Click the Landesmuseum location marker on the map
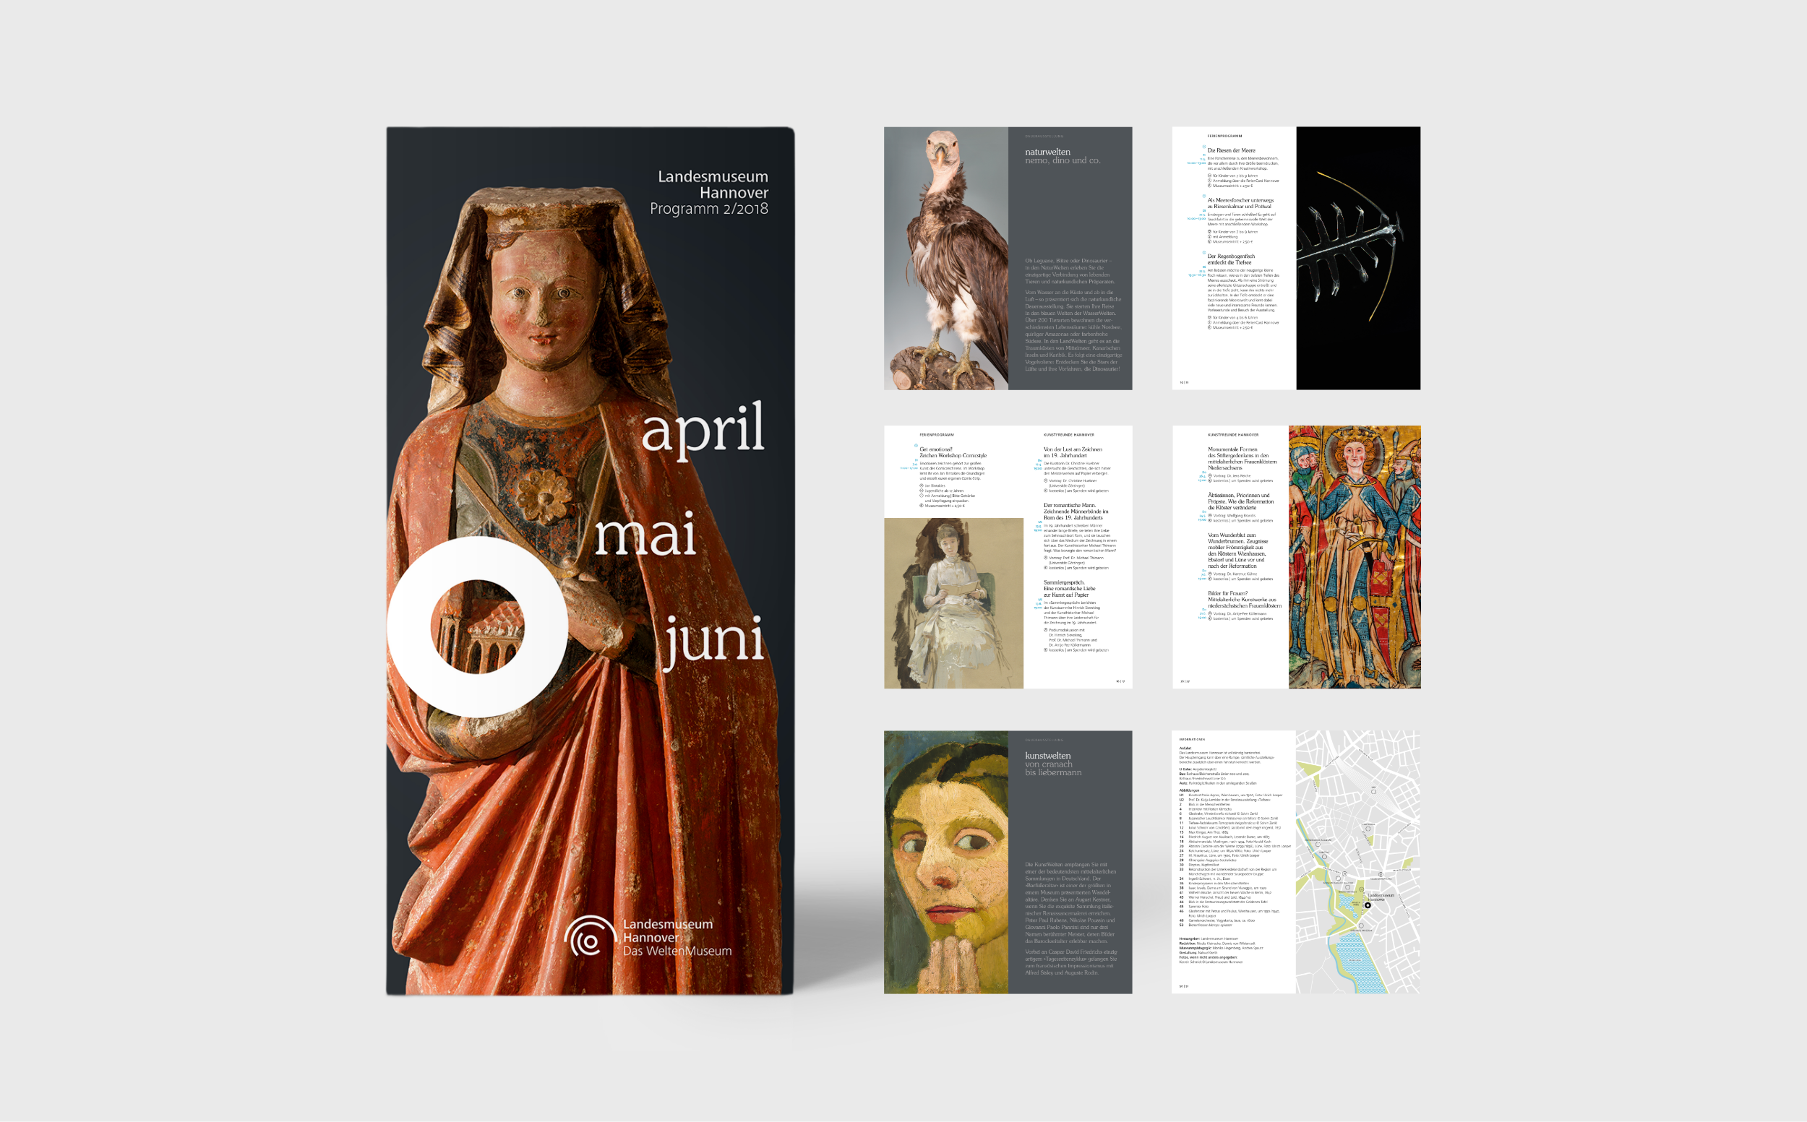 click(1368, 905)
